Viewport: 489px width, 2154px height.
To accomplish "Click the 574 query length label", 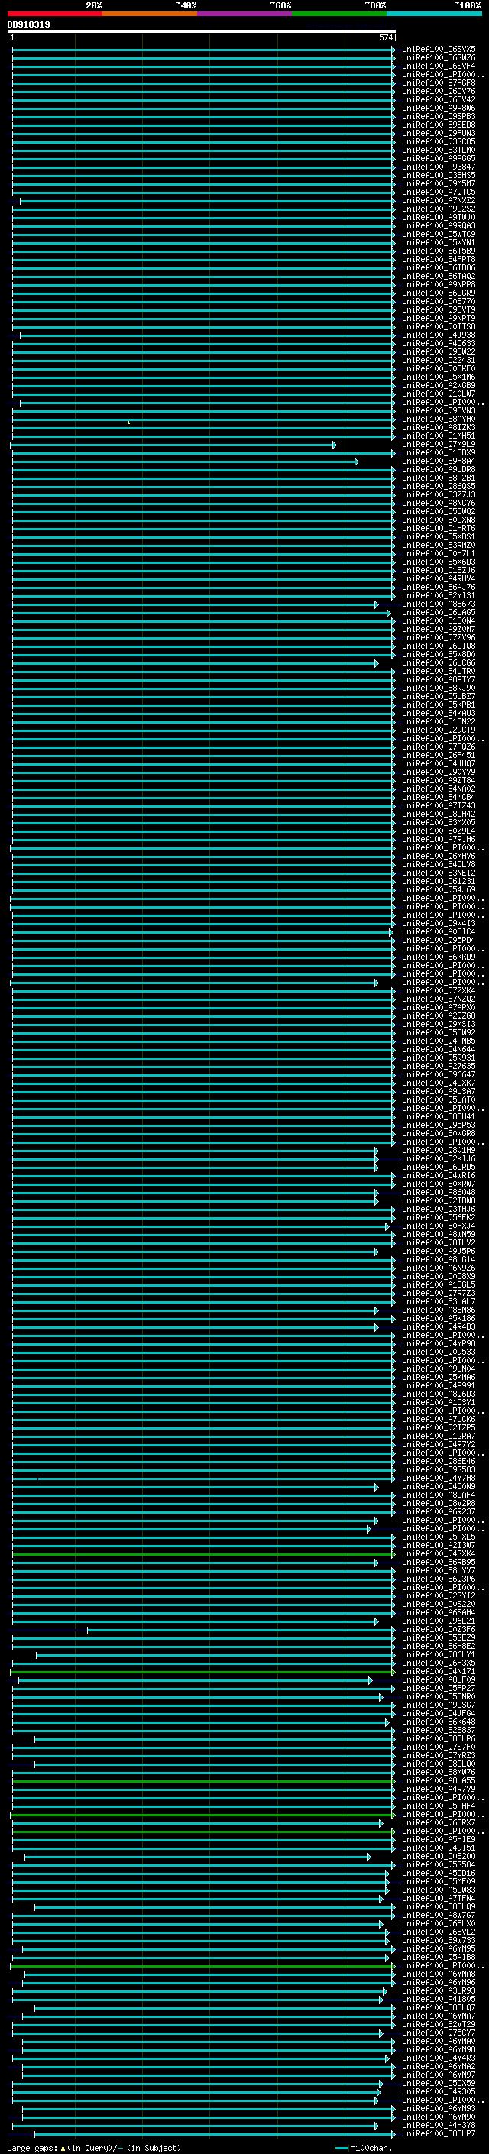I will pos(385,37).
